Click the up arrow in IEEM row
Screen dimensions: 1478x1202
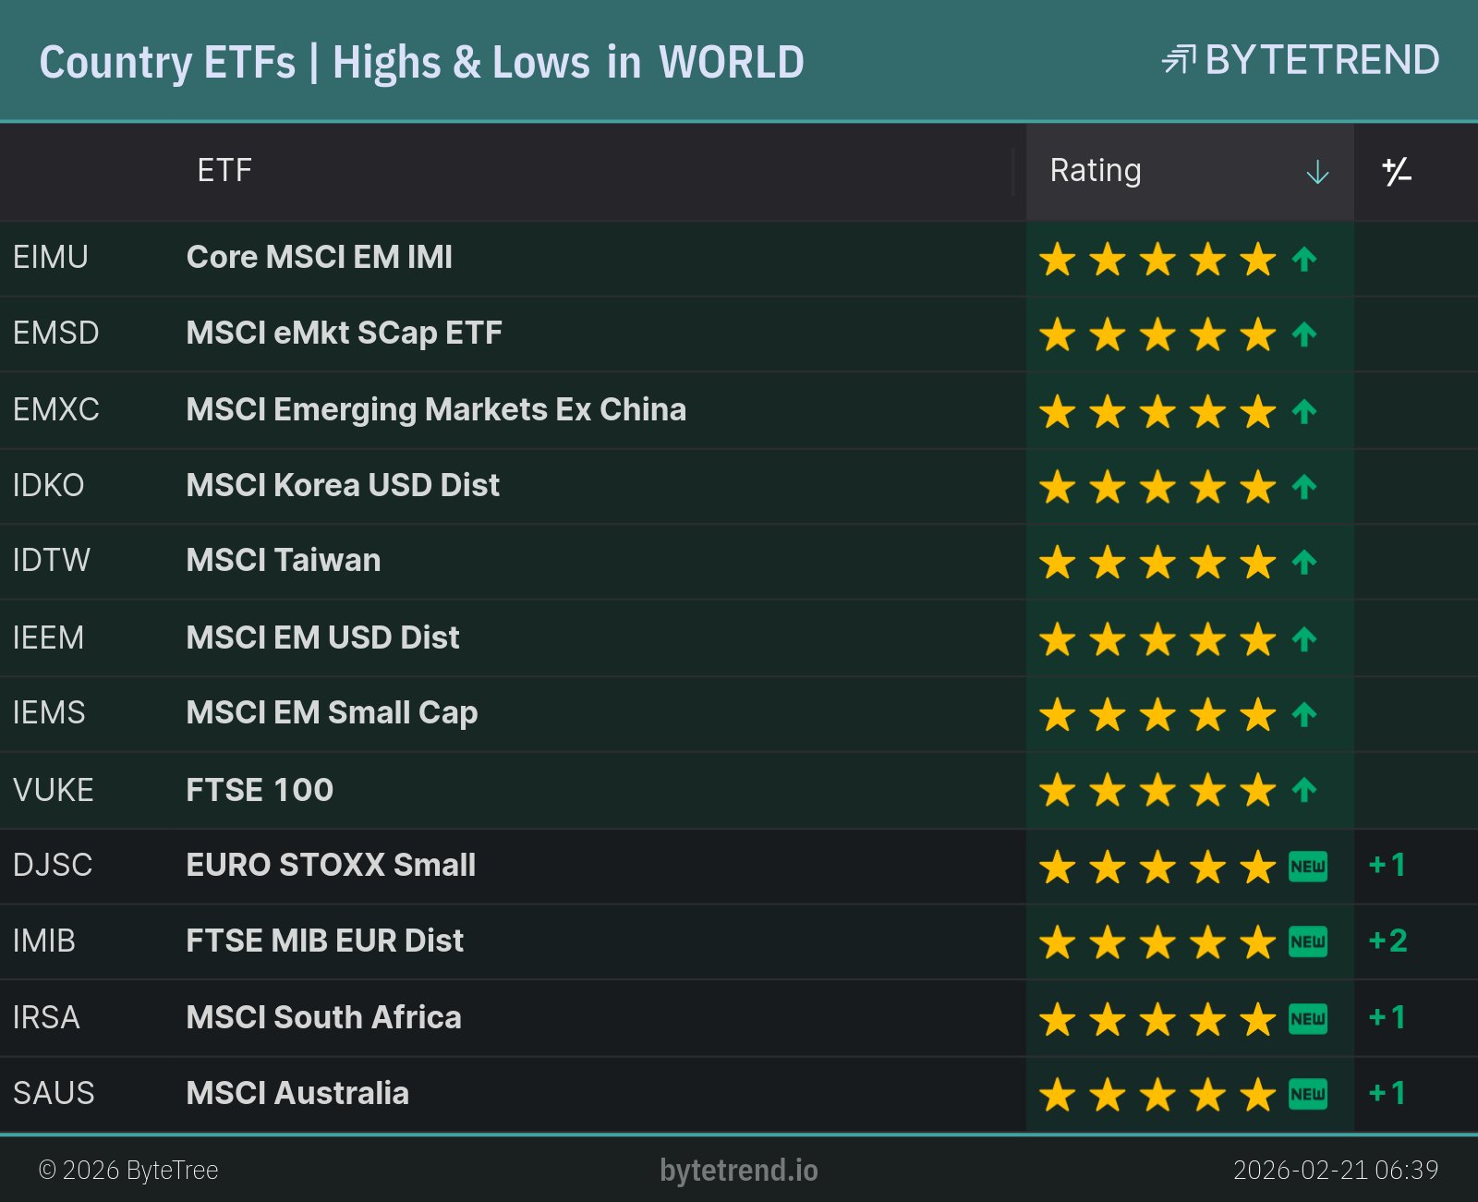click(x=1304, y=639)
